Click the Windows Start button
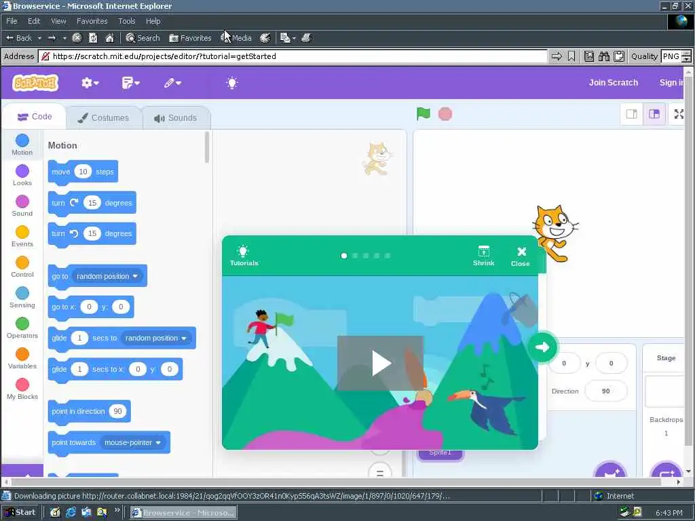Screen dimensions: 695x521 [20, 512]
